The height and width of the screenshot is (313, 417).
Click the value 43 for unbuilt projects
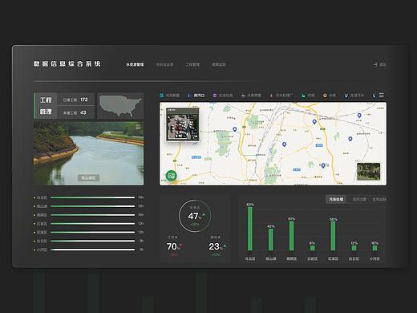click(x=83, y=112)
